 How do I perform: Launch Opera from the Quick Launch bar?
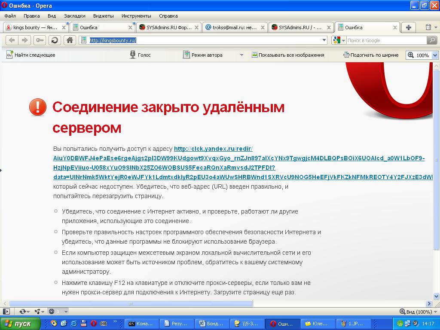pyautogui.click(x=94, y=324)
